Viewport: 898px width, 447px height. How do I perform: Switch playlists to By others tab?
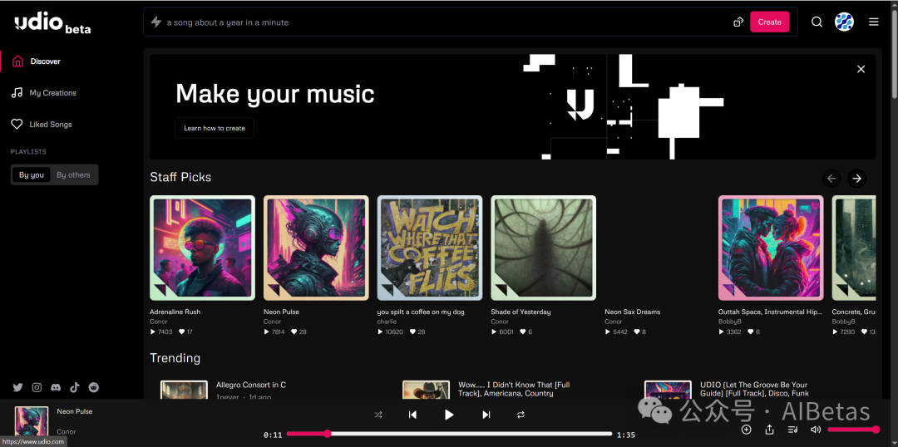coord(73,175)
